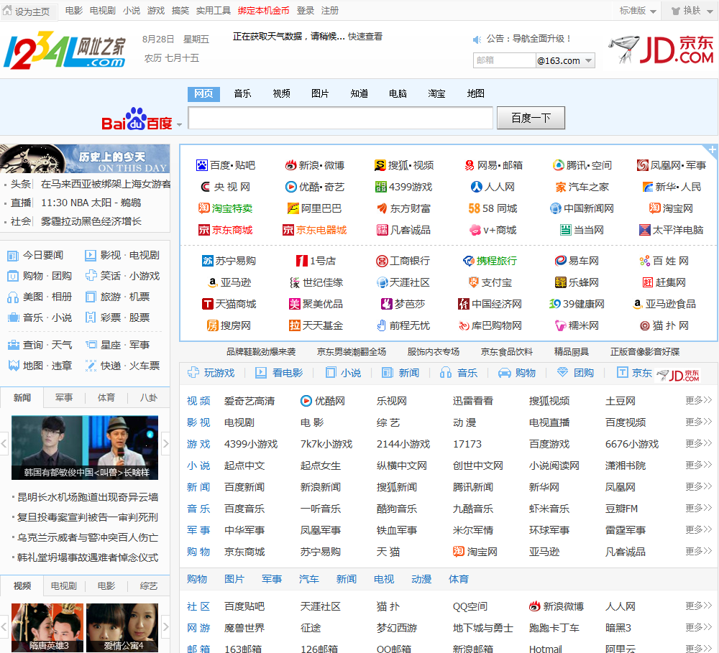
Task: Open 支付宝 icon link
Action: pos(474,282)
